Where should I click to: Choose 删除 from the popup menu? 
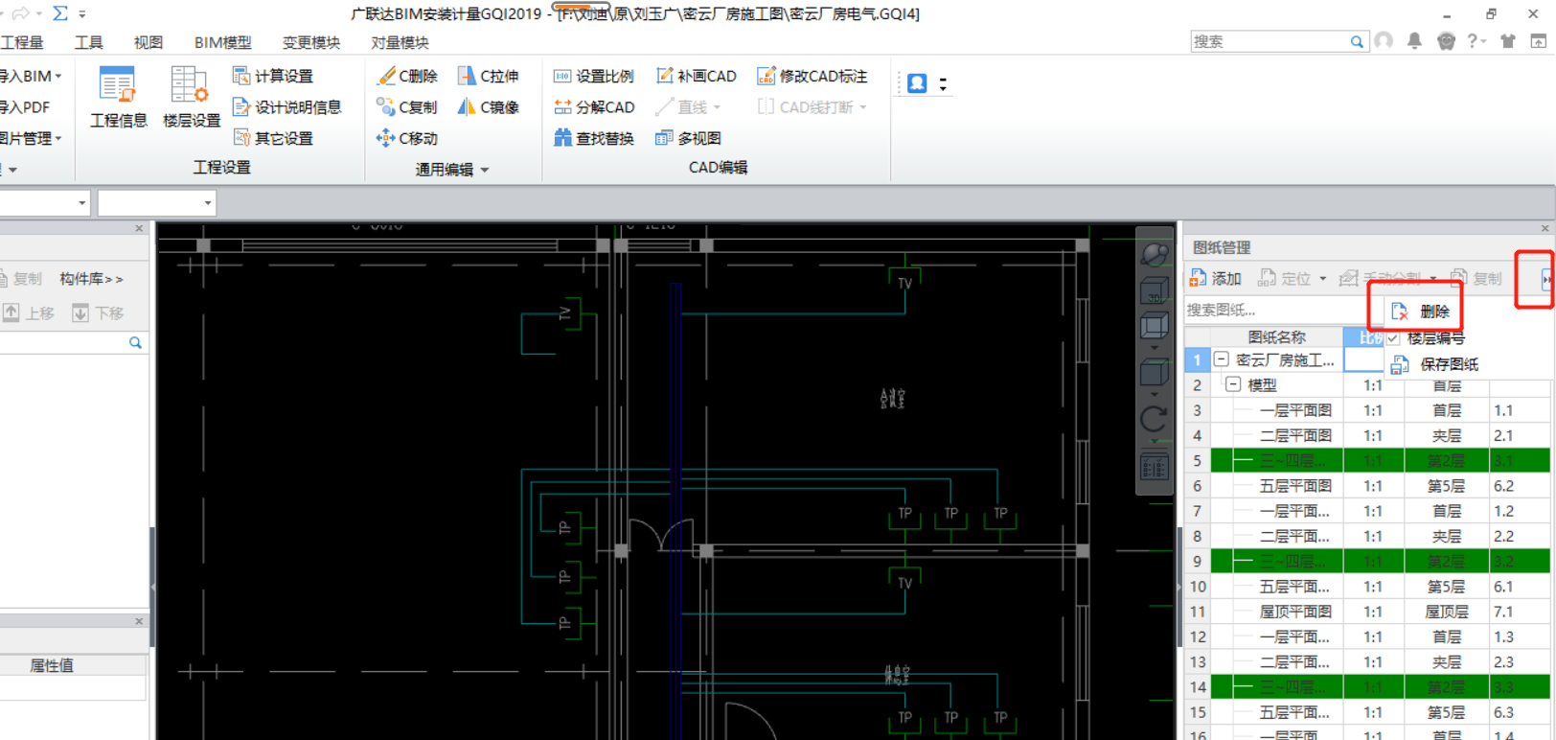pyautogui.click(x=1421, y=312)
